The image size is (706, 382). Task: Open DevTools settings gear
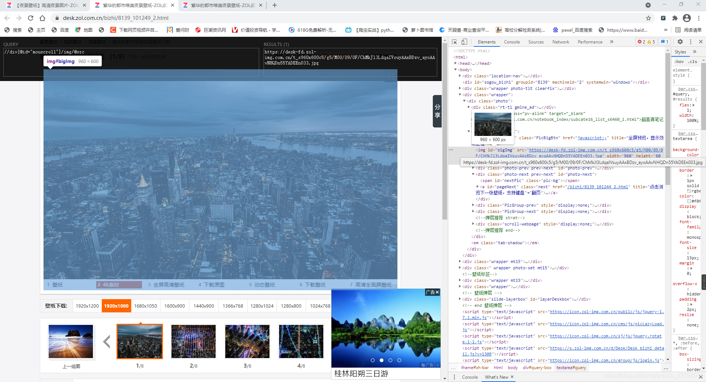680,42
